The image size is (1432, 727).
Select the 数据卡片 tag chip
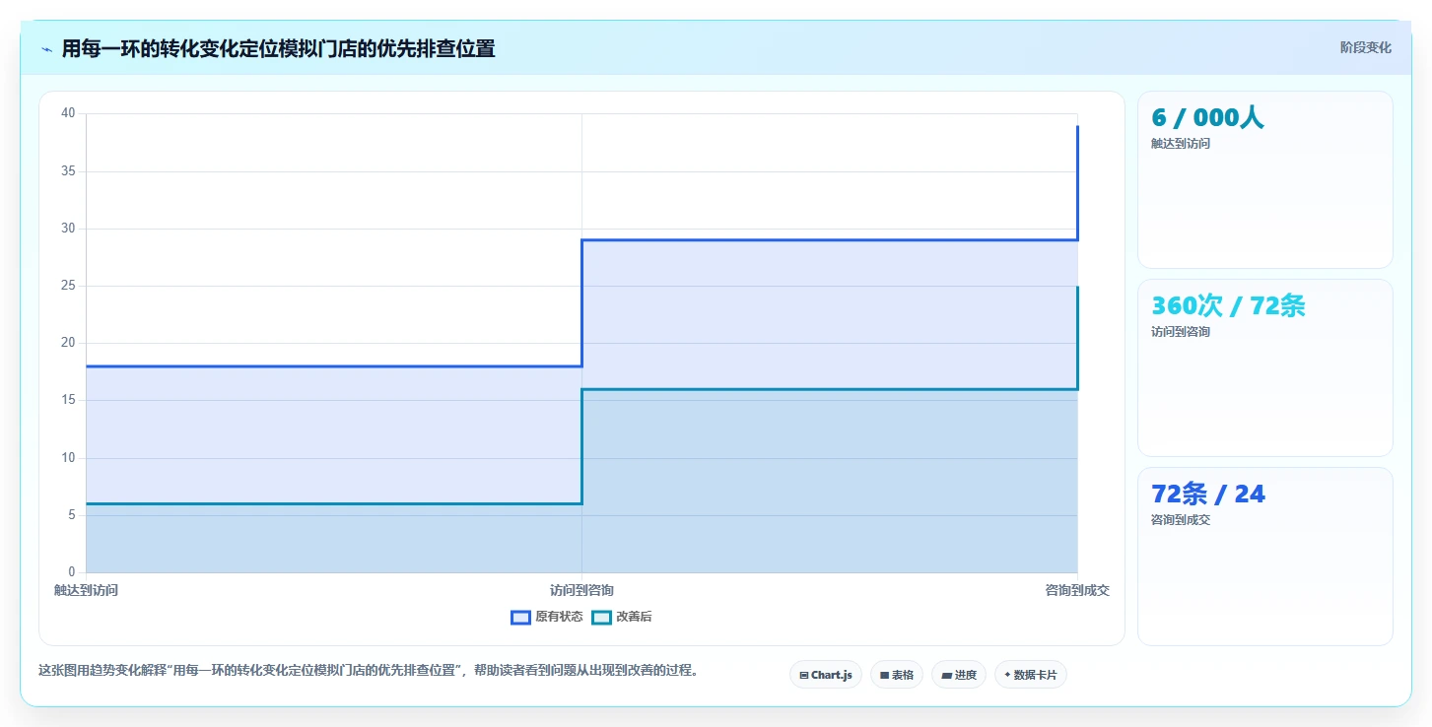click(x=1031, y=675)
